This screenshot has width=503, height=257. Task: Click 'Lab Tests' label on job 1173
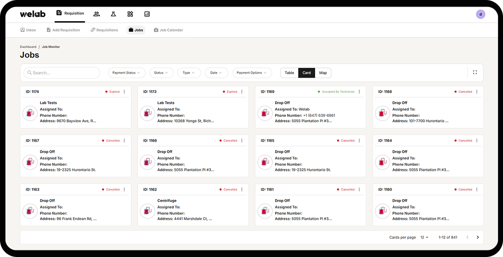click(x=166, y=103)
